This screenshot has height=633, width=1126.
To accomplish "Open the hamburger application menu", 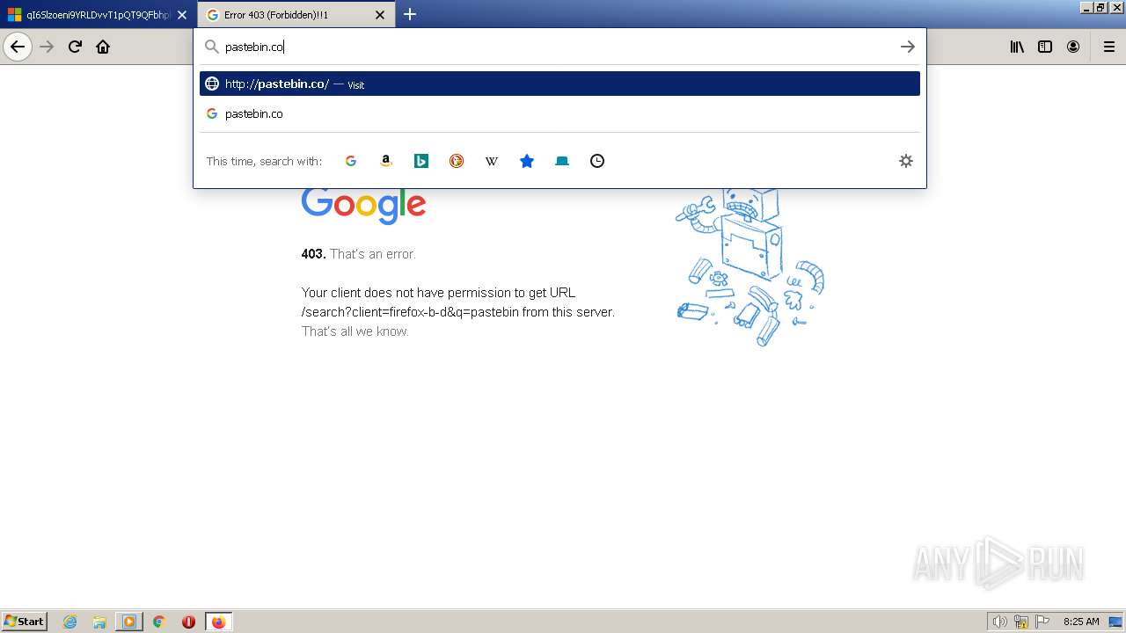I will point(1108,47).
